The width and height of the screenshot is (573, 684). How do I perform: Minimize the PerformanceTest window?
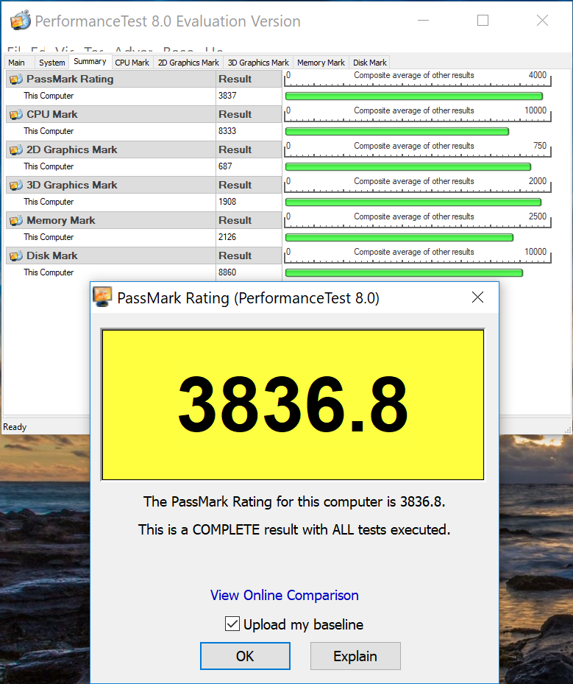click(423, 21)
